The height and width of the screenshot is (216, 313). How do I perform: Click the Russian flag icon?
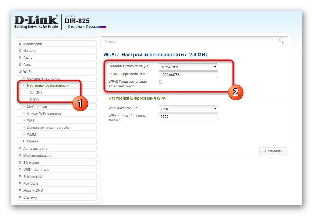[103, 27]
